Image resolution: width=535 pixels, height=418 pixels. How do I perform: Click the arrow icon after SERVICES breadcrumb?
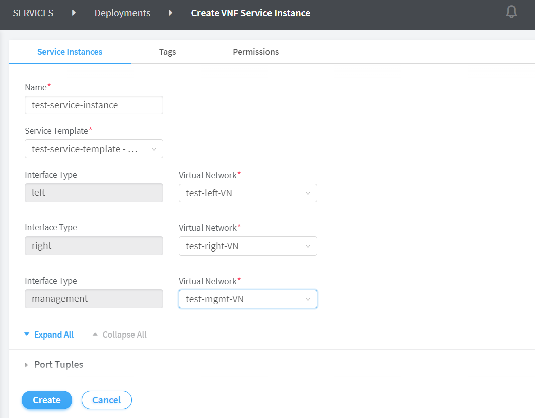[x=74, y=13]
